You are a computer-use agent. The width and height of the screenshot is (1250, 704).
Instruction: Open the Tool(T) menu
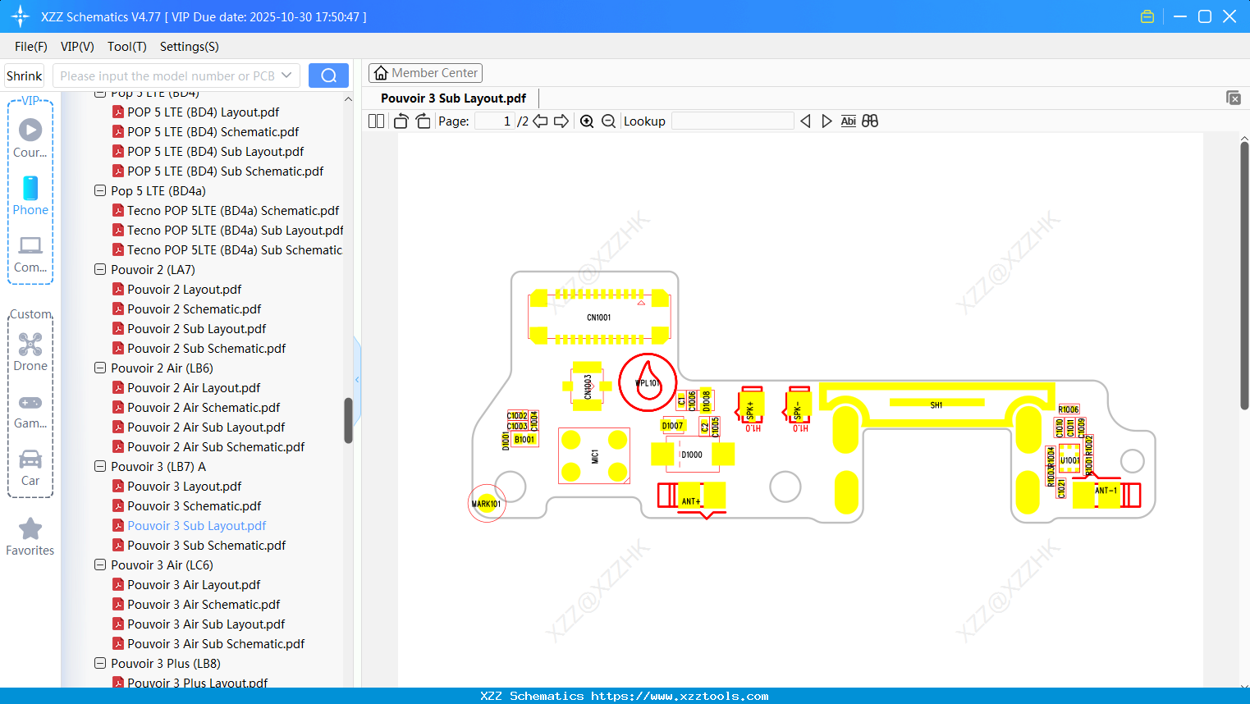[x=126, y=47]
